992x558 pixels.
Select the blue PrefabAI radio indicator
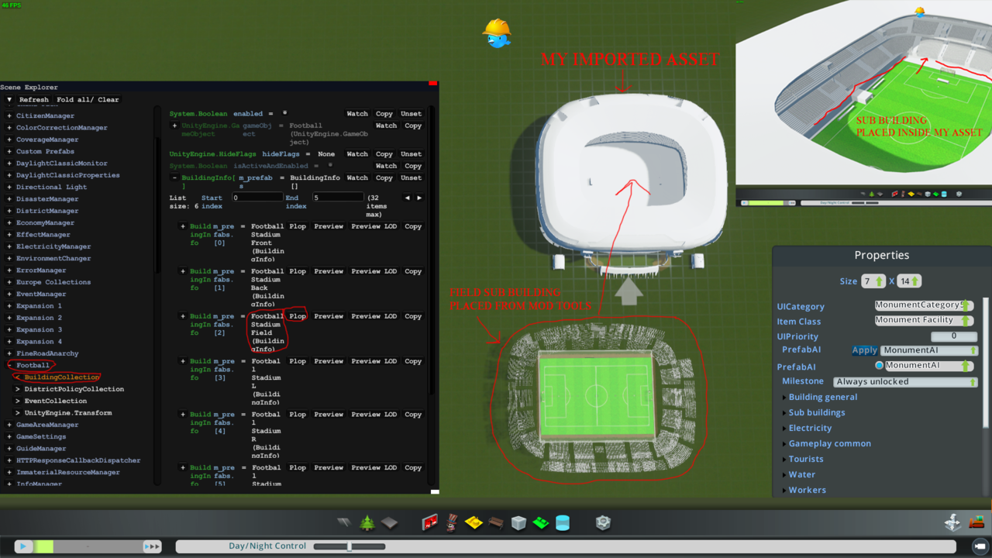pos(879,365)
